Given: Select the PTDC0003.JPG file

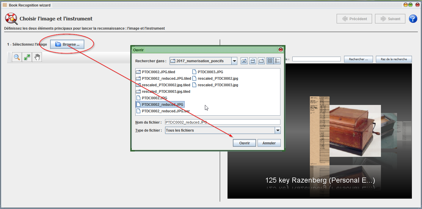Looking at the screenshot, I should pos(210,72).
